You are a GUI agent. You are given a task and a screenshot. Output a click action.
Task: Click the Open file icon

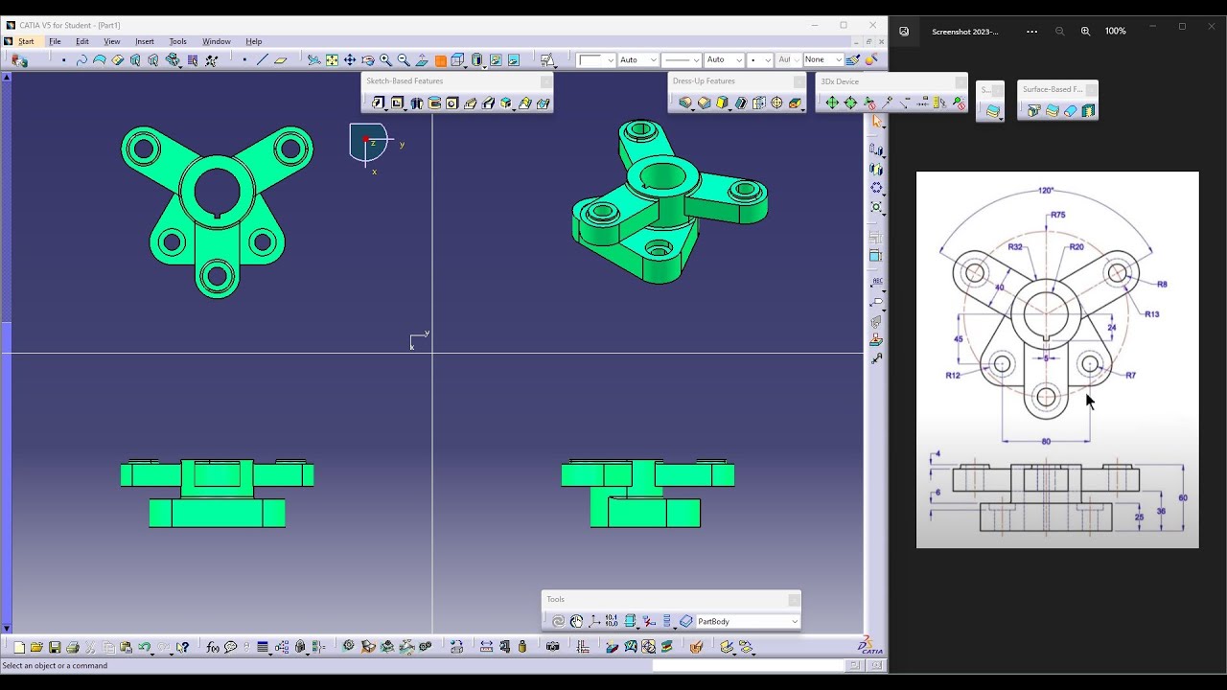click(x=36, y=647)
